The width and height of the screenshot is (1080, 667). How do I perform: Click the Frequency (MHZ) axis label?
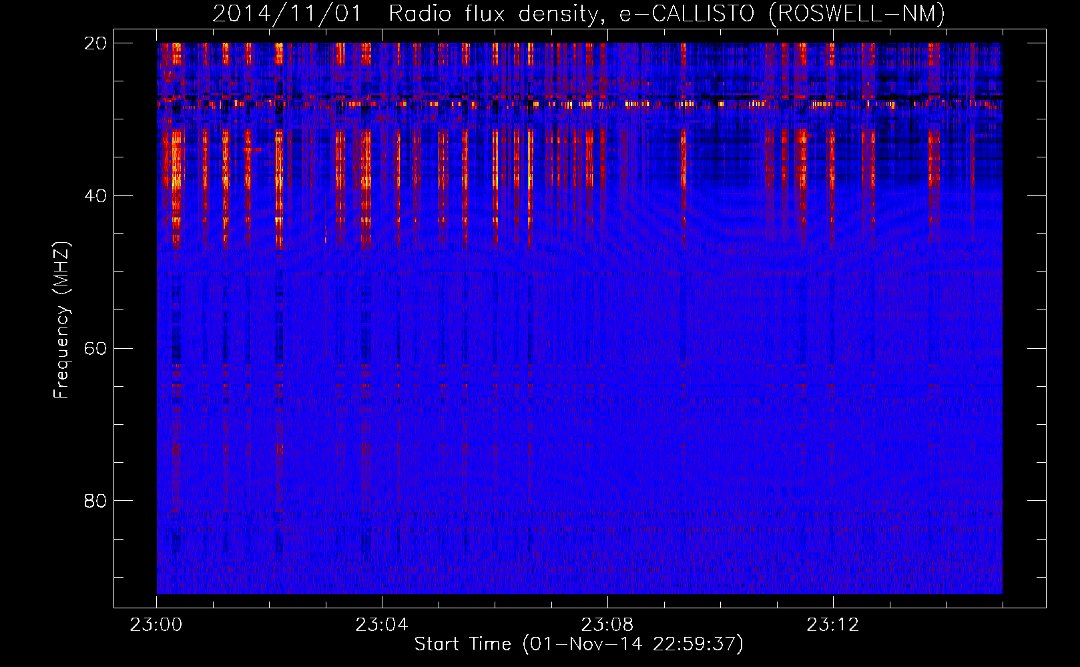point(61,320)
